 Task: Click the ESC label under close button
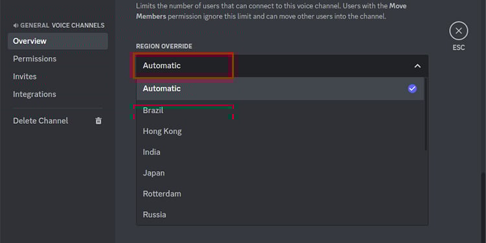pos(459,47)
